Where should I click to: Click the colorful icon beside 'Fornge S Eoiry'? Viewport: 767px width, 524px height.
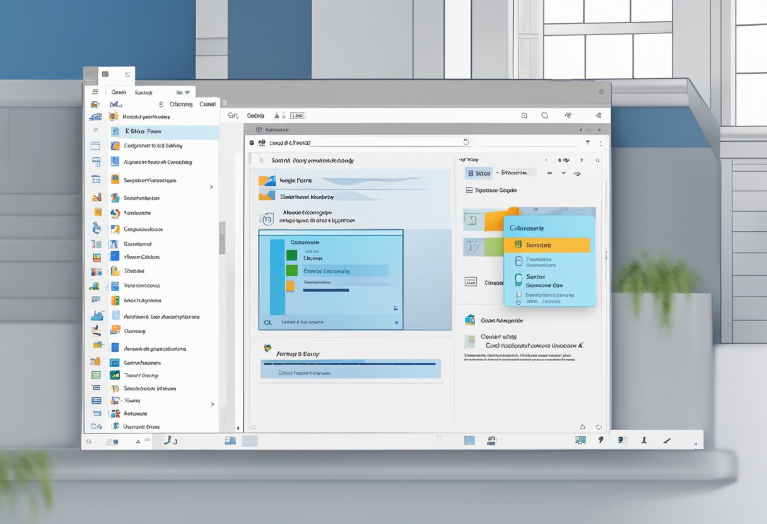click(267, 348)
